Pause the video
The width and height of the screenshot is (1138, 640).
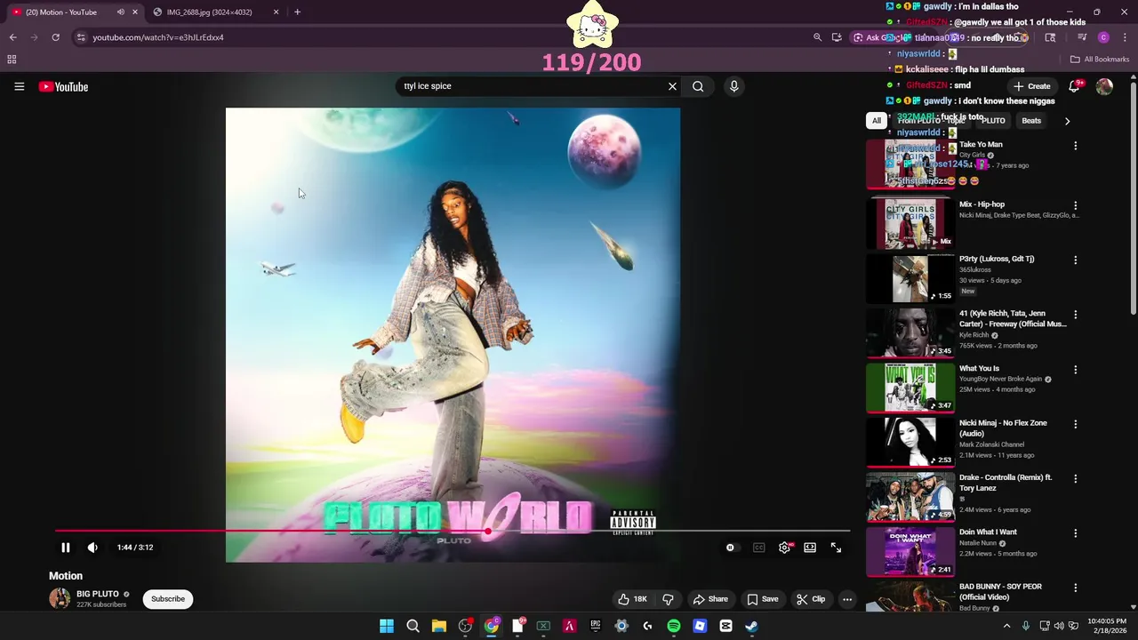(65, 548)
